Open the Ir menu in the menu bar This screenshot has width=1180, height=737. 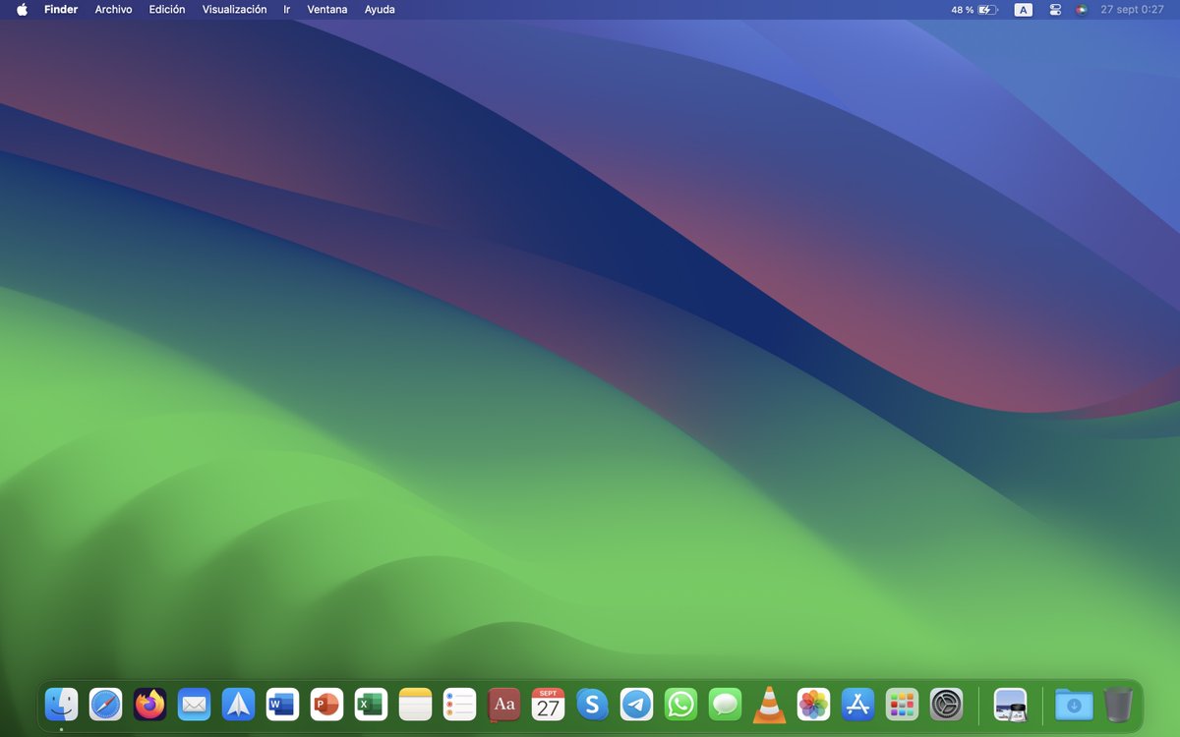click(286, 9)
